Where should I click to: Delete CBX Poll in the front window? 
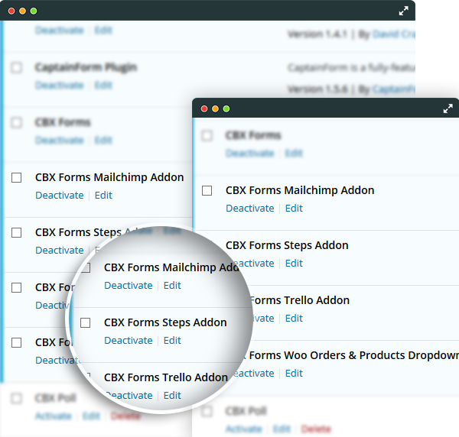click(316, 429)
